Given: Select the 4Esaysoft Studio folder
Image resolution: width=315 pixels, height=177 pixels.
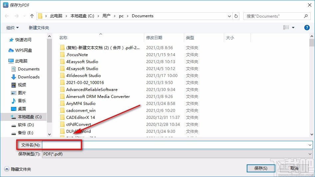Looking at the screenshot, I should (79, 68).
